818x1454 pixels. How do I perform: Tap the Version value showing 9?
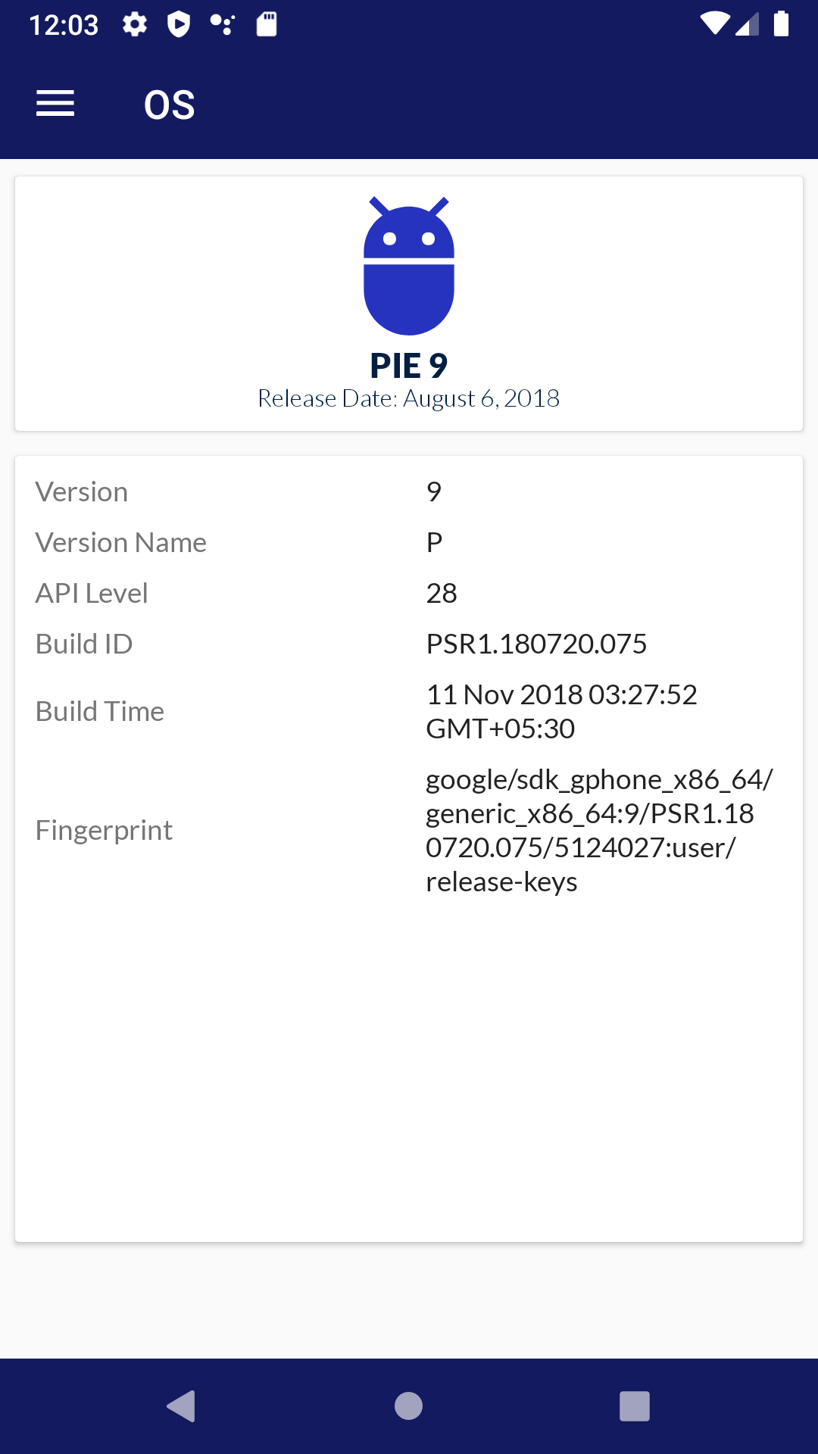click(x=433, y=491)
